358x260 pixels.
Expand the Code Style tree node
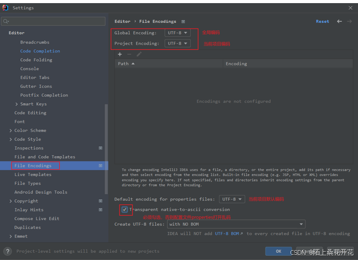(11, 140)
